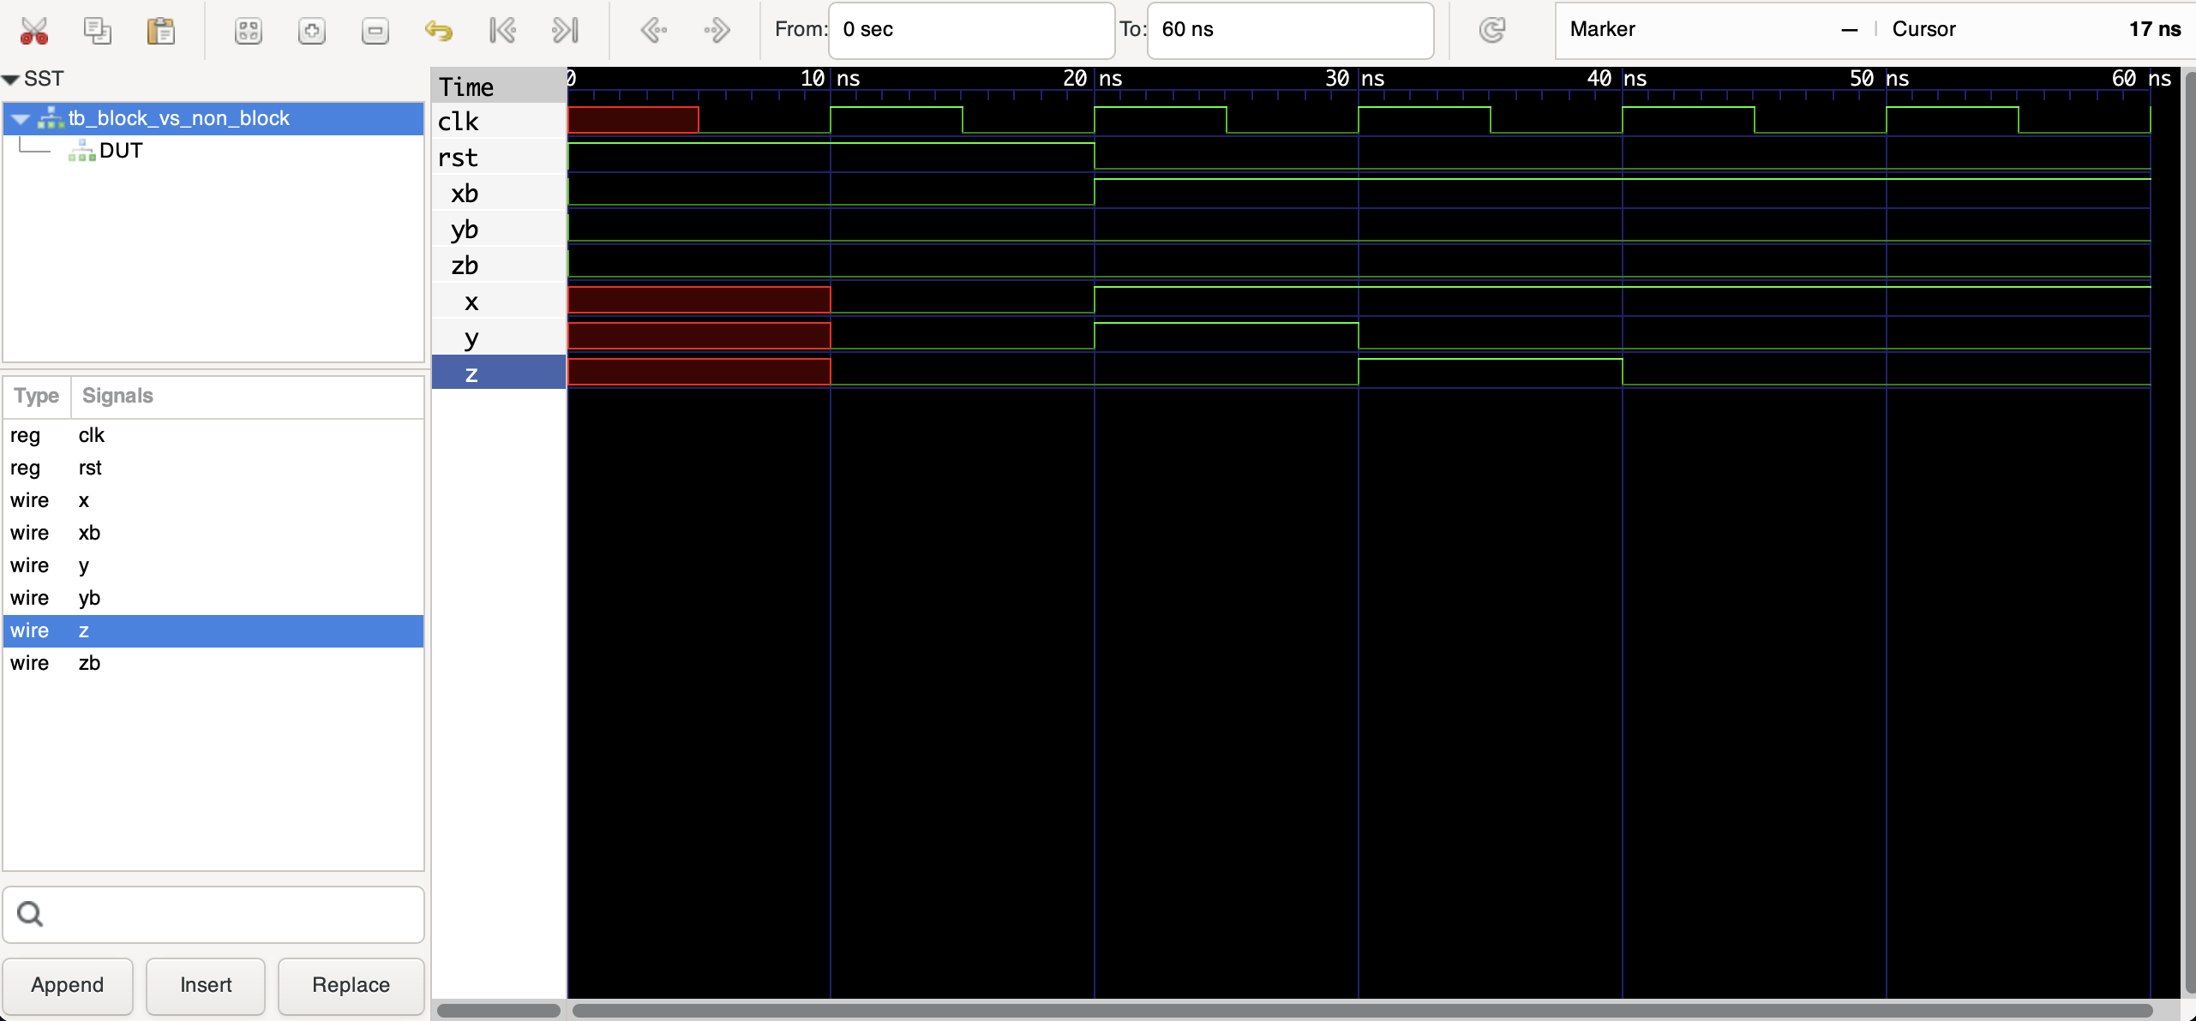Jump to end with Zoom-to-End icon

tap(566, 31)
